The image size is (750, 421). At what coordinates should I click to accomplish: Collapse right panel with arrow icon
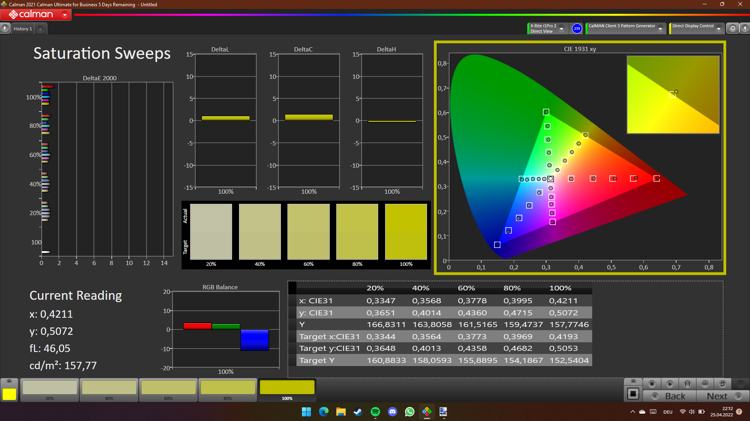745,28
